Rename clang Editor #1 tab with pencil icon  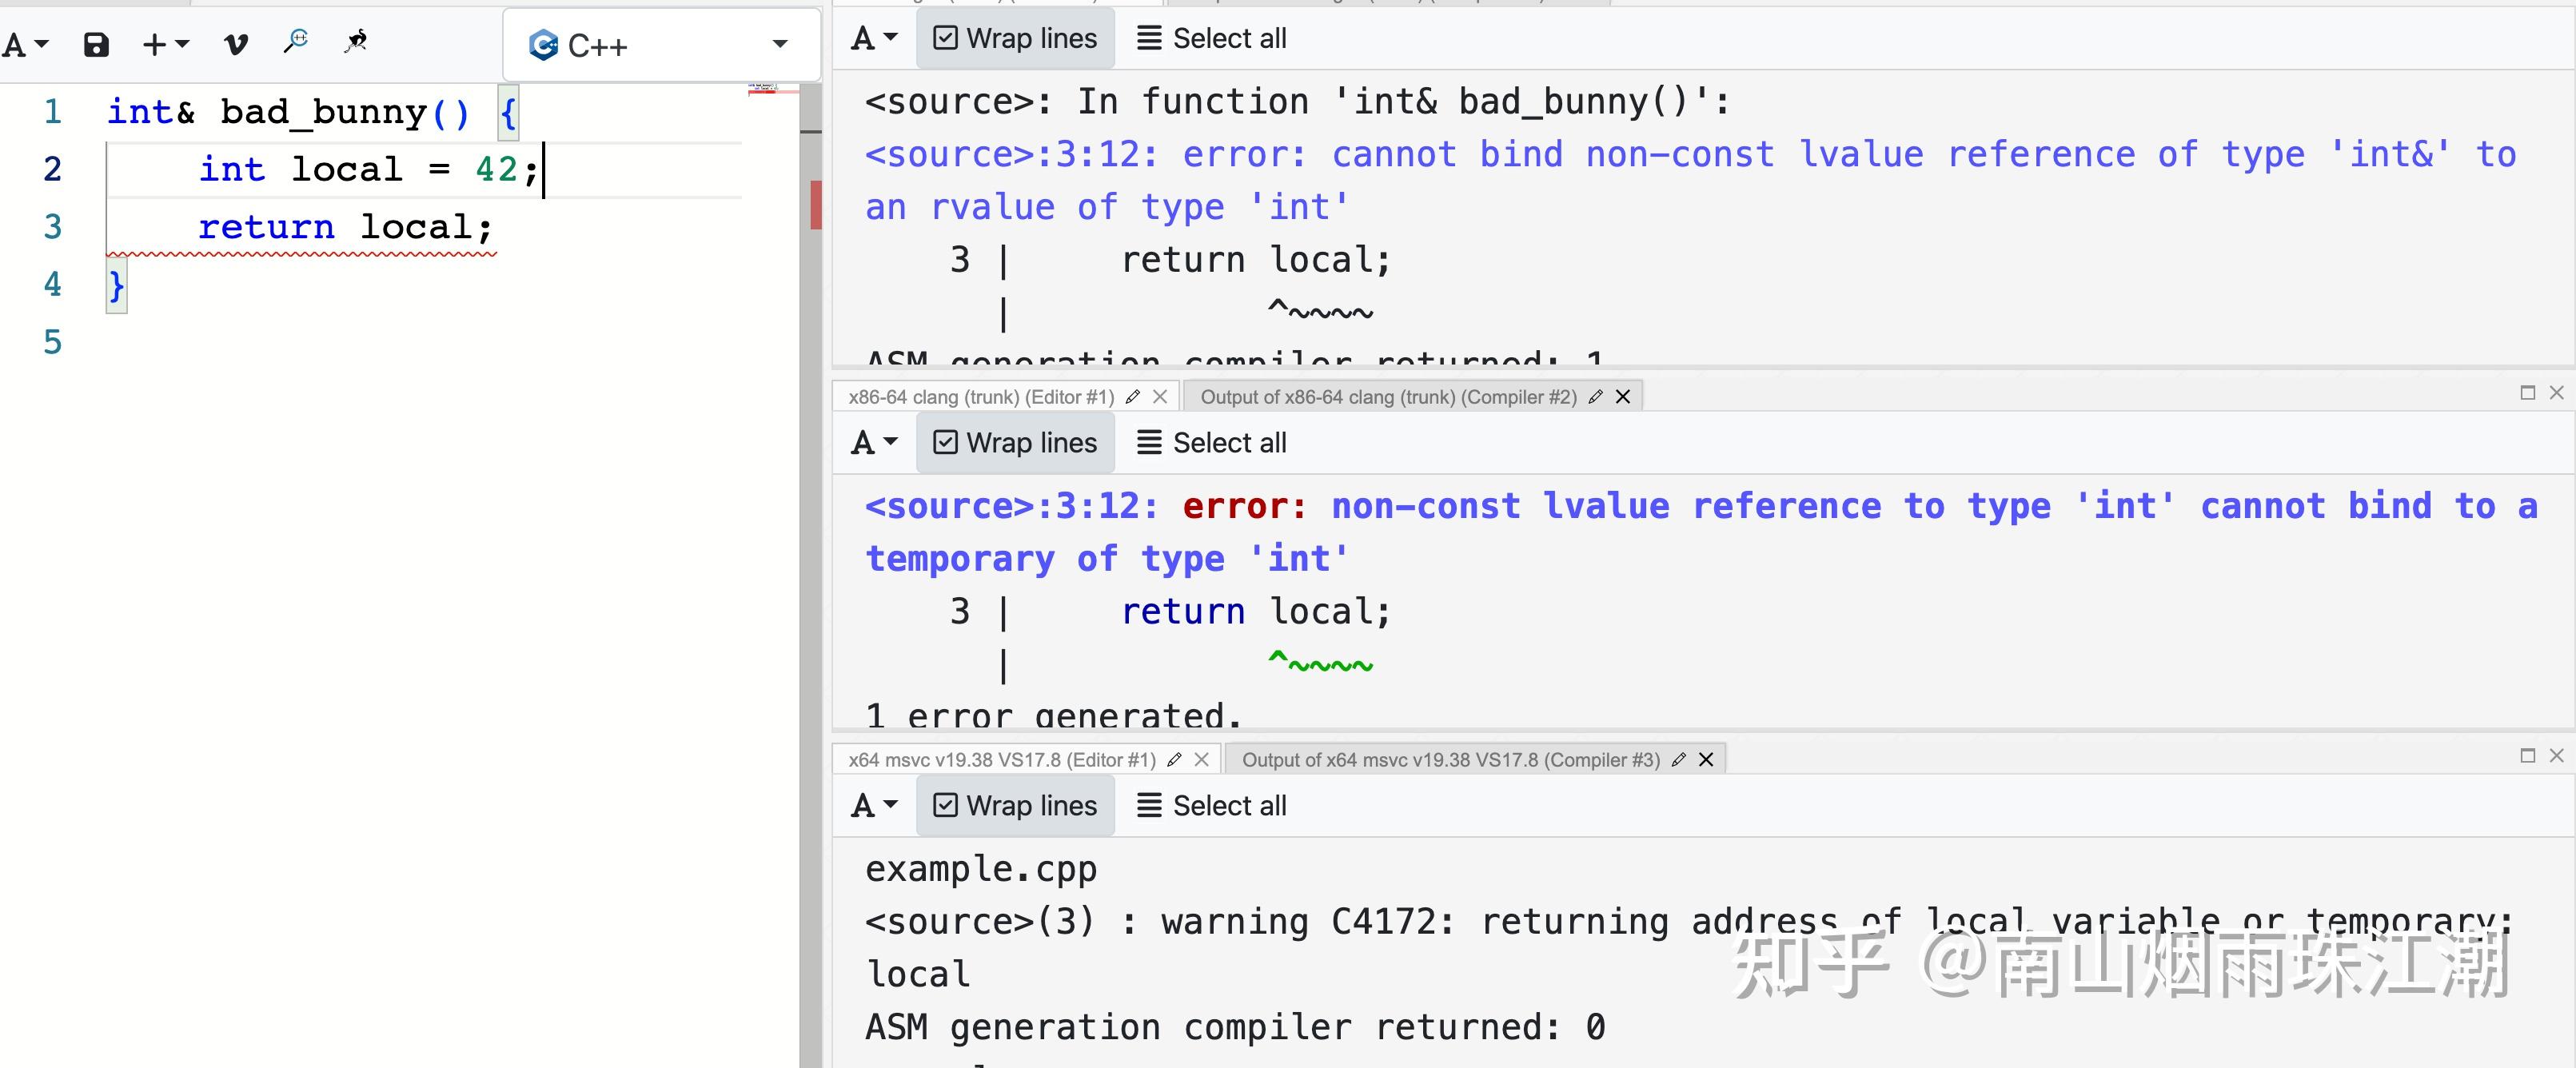pyautogui.click(x=1133, y=397)
